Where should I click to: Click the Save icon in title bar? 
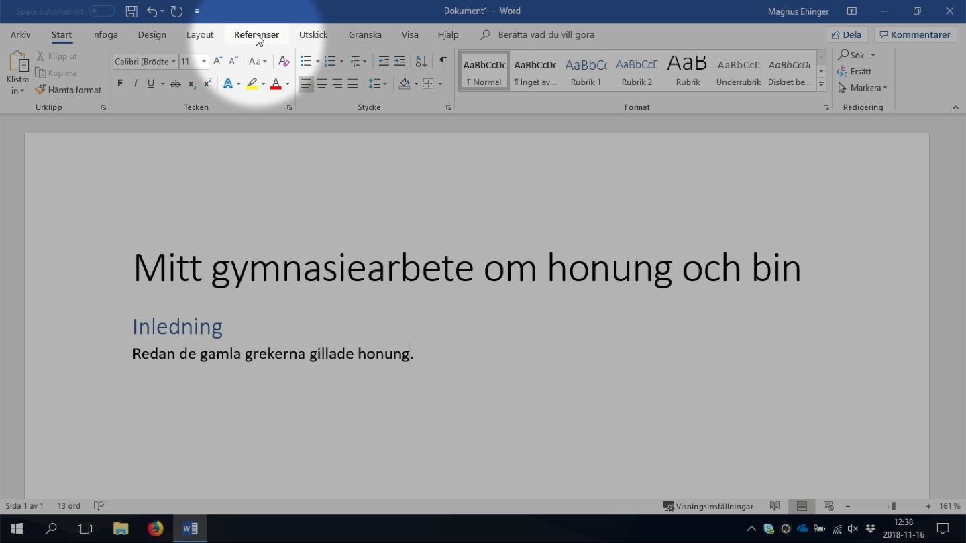pos(131,11)
